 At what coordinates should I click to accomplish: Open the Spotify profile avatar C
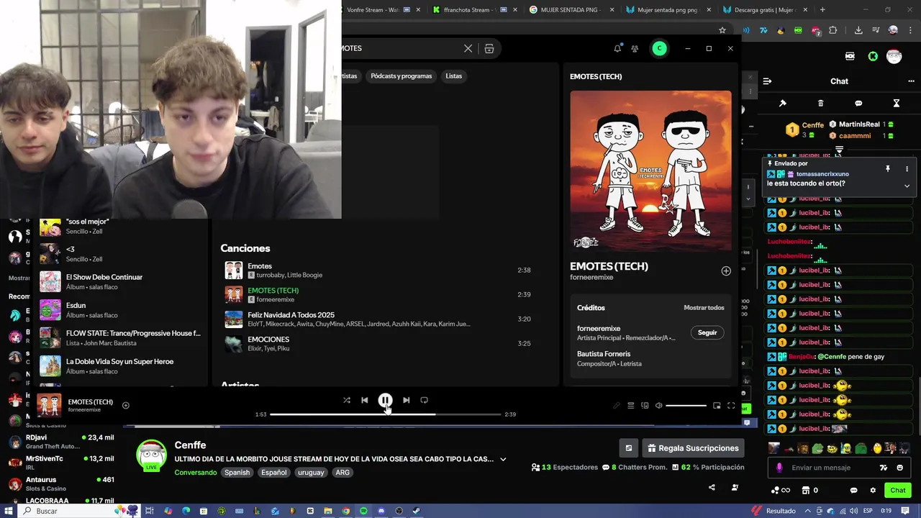[659, 48]
